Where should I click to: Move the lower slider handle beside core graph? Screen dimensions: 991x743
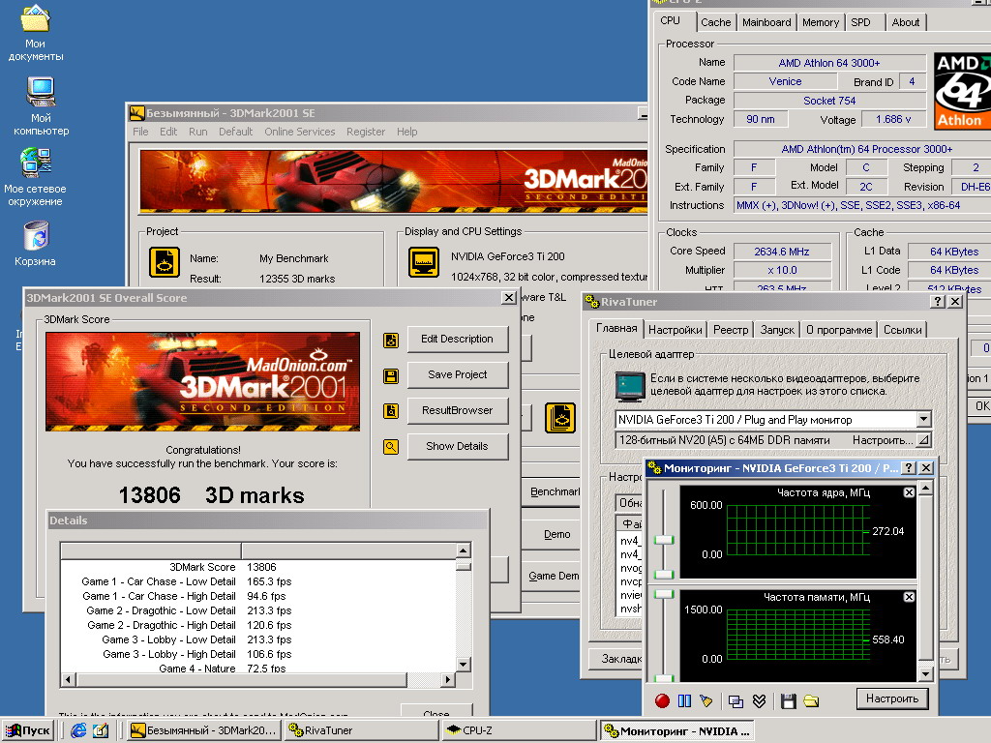coord(664,575)
